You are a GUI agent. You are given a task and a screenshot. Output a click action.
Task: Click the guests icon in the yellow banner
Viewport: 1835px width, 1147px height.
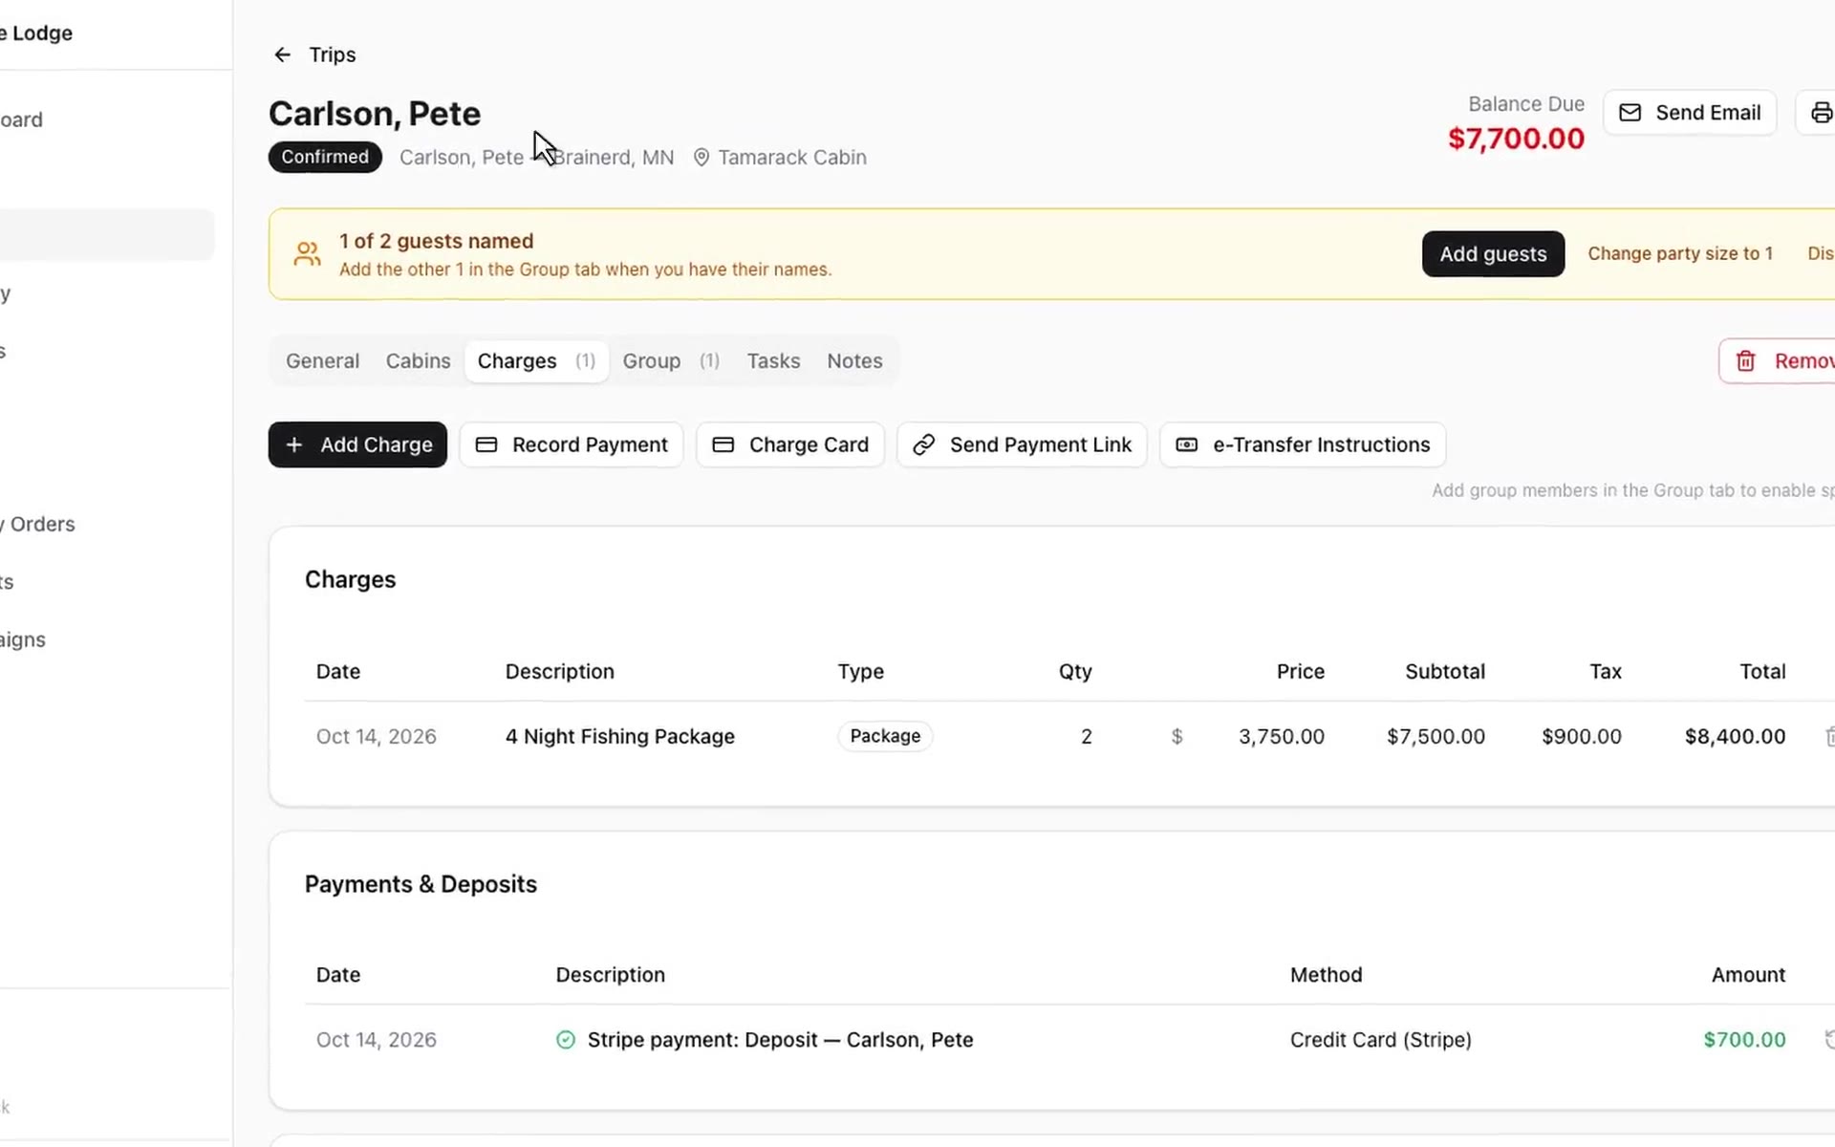307,254
